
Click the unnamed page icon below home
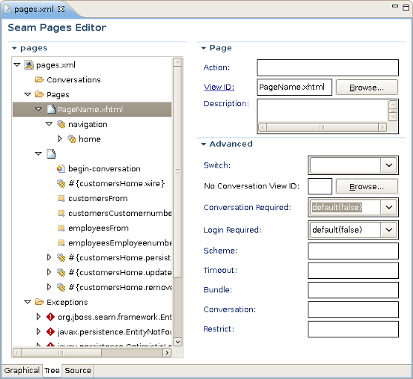tap(51, 154)
